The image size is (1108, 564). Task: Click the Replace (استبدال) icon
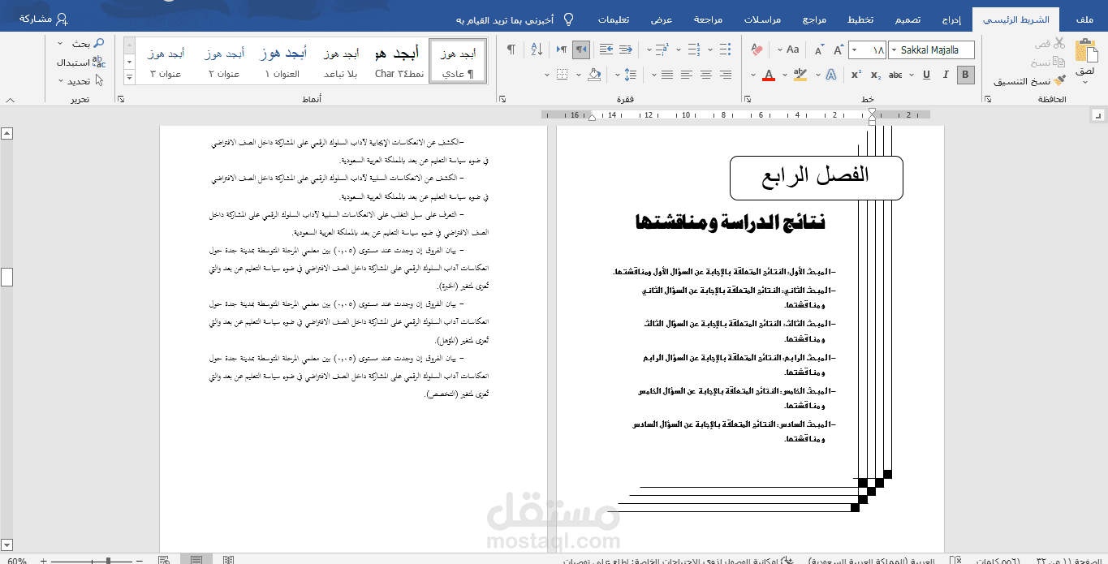(x=99, y=62)
